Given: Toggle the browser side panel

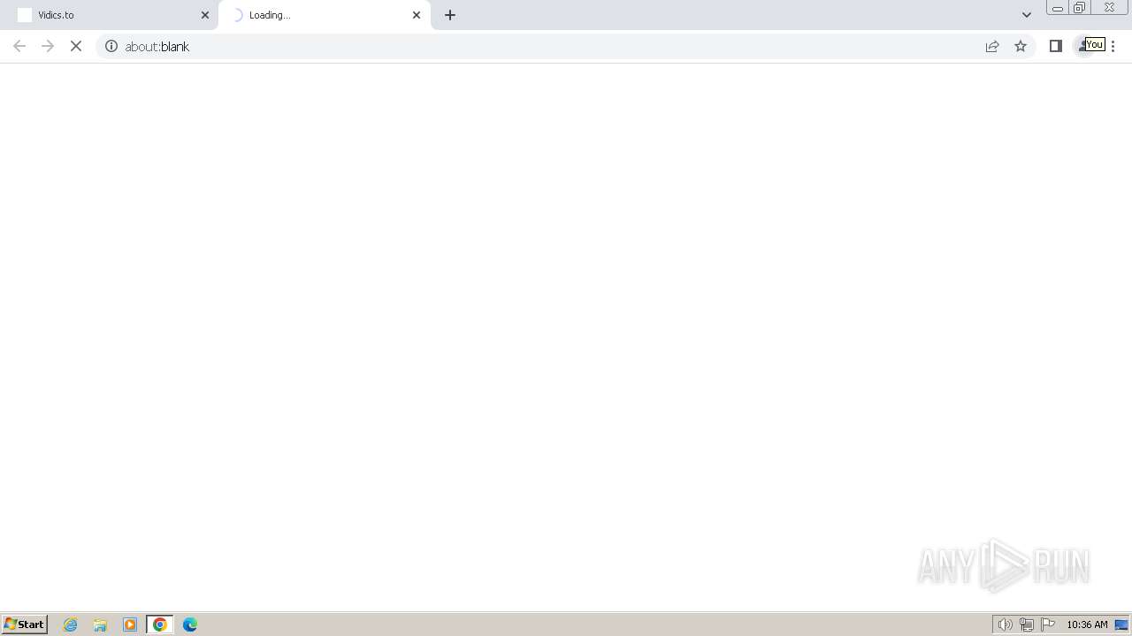Looking at the screenshot, I should point(1056,46).
